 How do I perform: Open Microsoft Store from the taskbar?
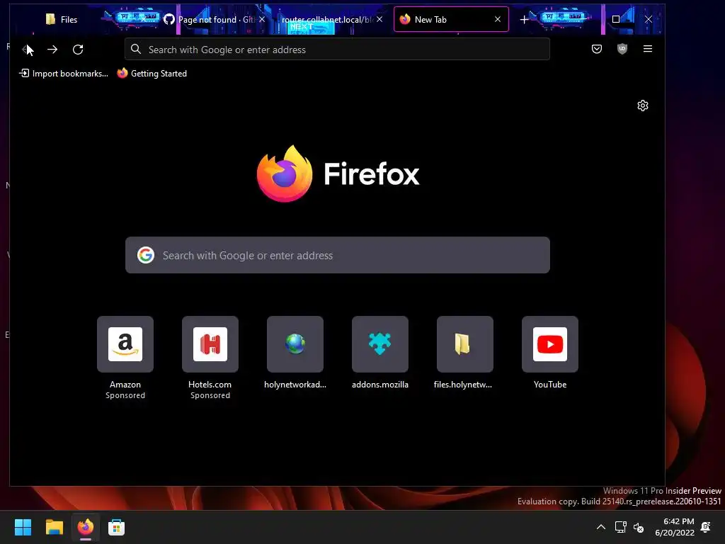(x=116, y=527)
